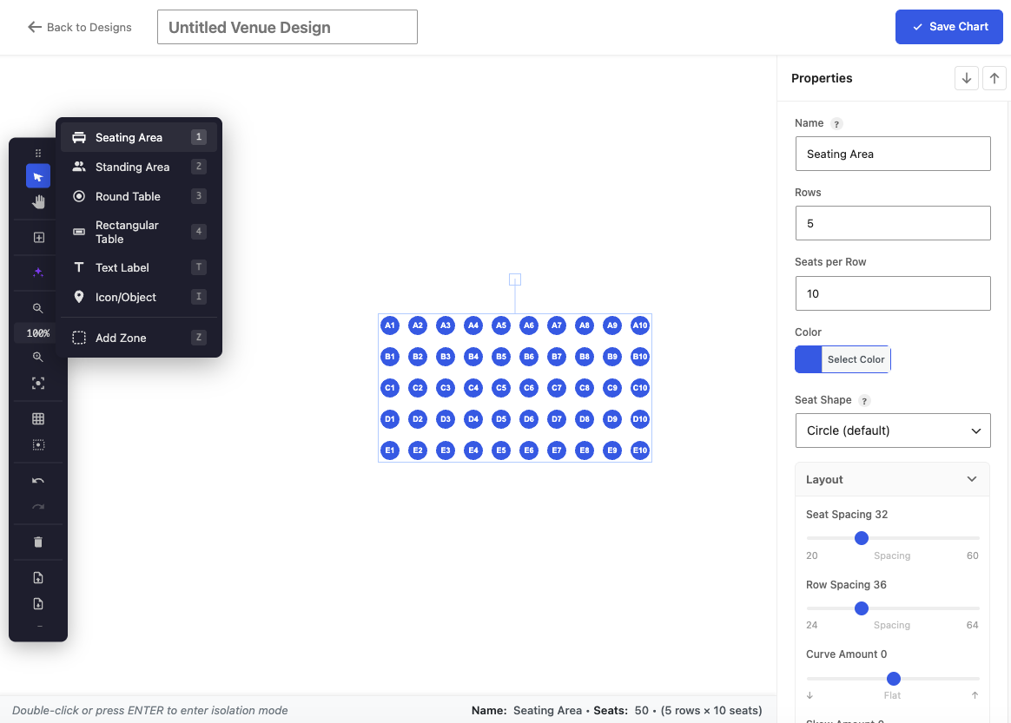The height and width of the screenshot is (723, 1011).
Task: Choose Rectangular Table from the add menu
Action: [x=139, y=232]
